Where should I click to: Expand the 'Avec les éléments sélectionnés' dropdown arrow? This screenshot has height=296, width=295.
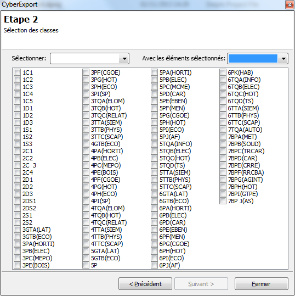283,59
